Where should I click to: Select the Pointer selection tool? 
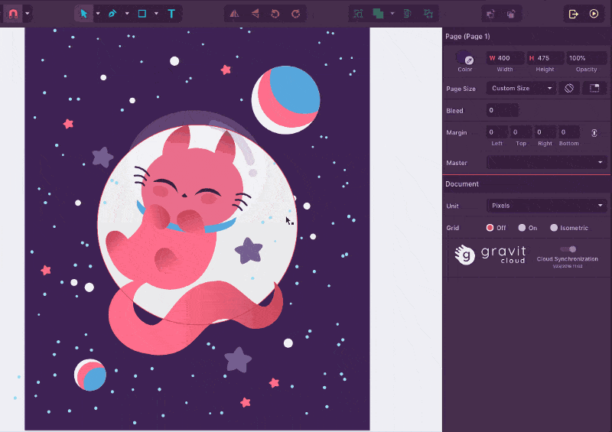tap(84, 14)
